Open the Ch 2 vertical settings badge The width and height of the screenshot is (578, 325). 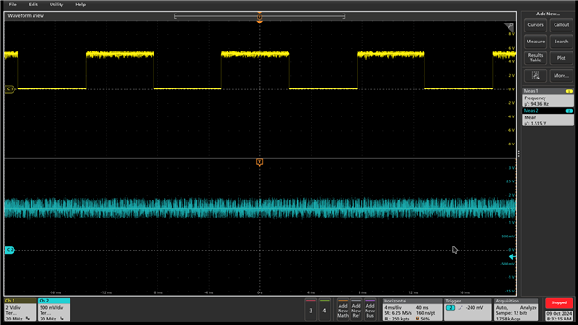pyautogui.click(x=54, y=310)
